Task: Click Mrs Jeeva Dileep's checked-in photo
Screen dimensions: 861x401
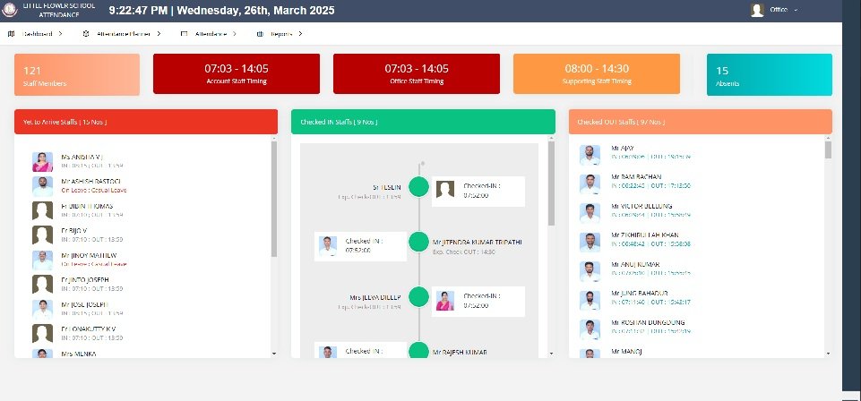Action: 444,301
